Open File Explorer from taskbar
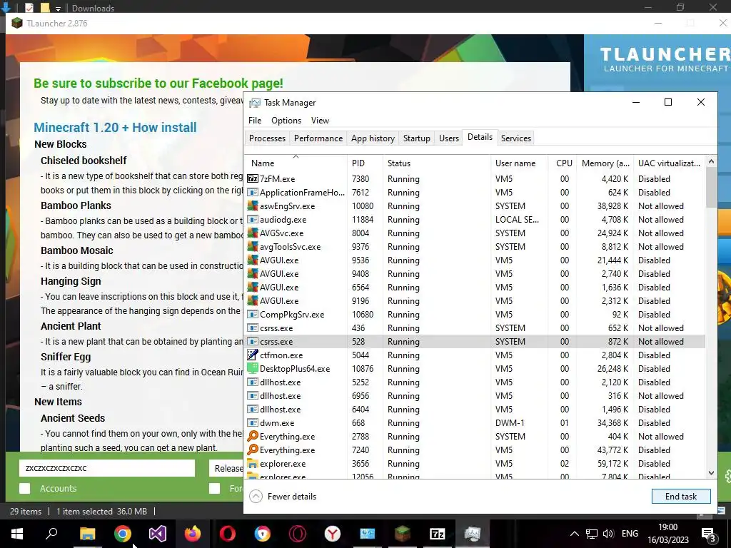 [87, 534]
